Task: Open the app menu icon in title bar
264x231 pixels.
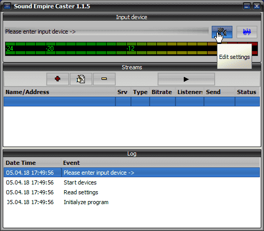Action: (7, 6)
